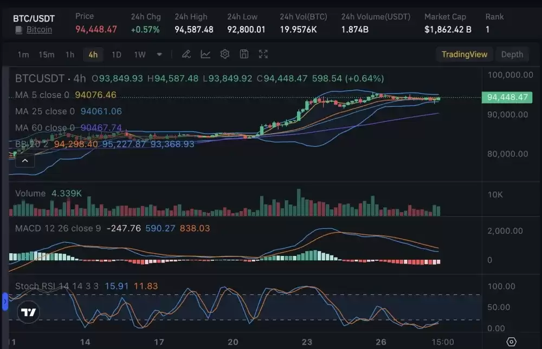Switch to the 1W weekly tab
This screenshot has width=542, height=349.
pyautogui.click(x=139, y=54)
